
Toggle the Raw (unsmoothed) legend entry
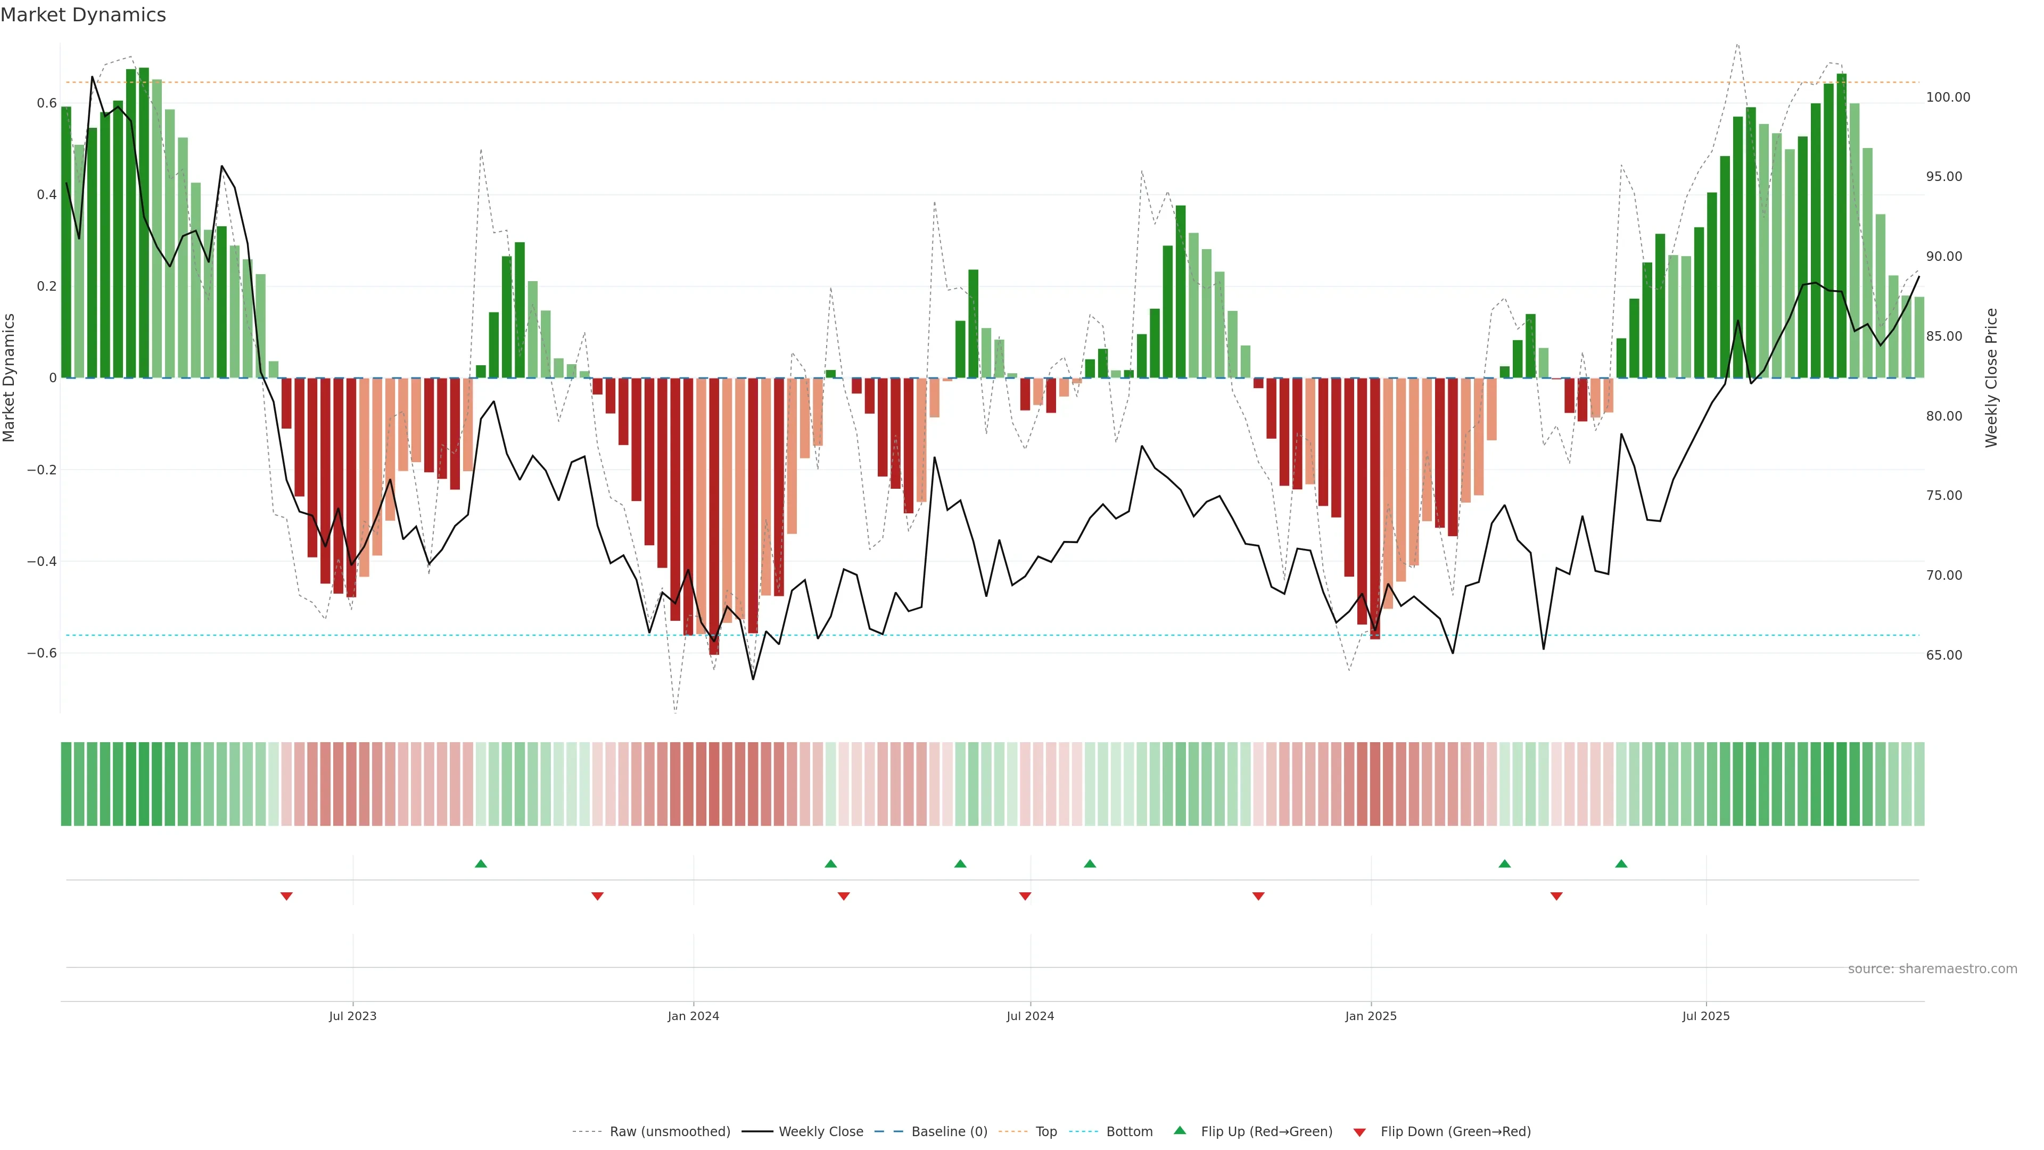pyautogui.click(x=670, y=1132)
